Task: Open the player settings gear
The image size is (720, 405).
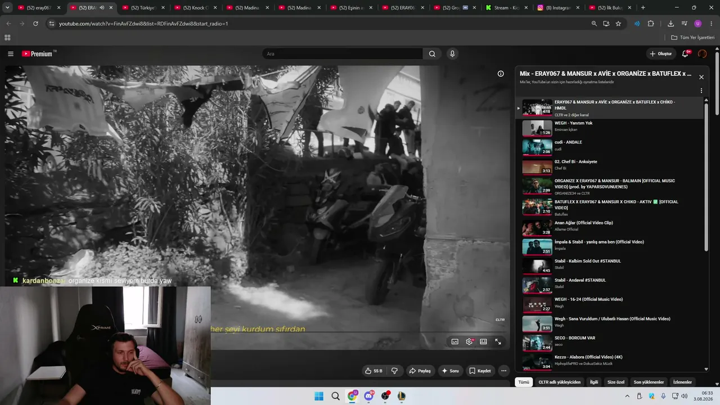Action: point(469,341)
